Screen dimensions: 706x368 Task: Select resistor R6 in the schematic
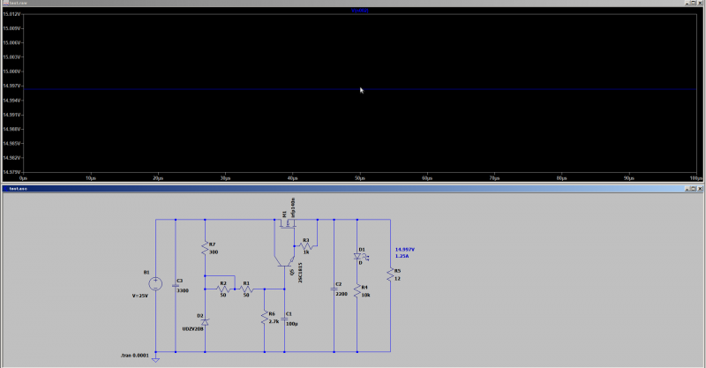[264, 318]
